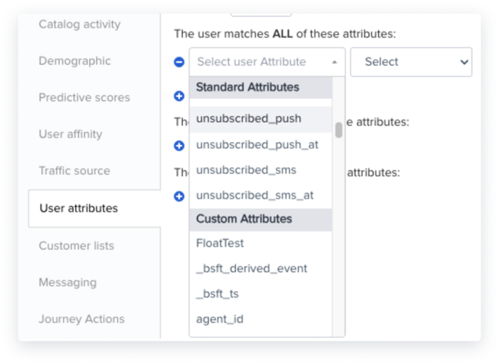
Task: Remove the attribute row with the minus icon
Action: (x=179, y=61)
